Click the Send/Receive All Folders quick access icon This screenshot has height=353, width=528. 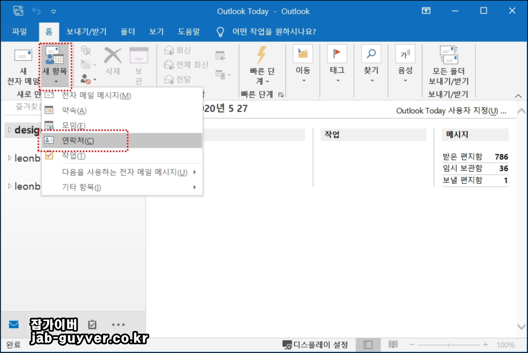click(x=18, y=11)
